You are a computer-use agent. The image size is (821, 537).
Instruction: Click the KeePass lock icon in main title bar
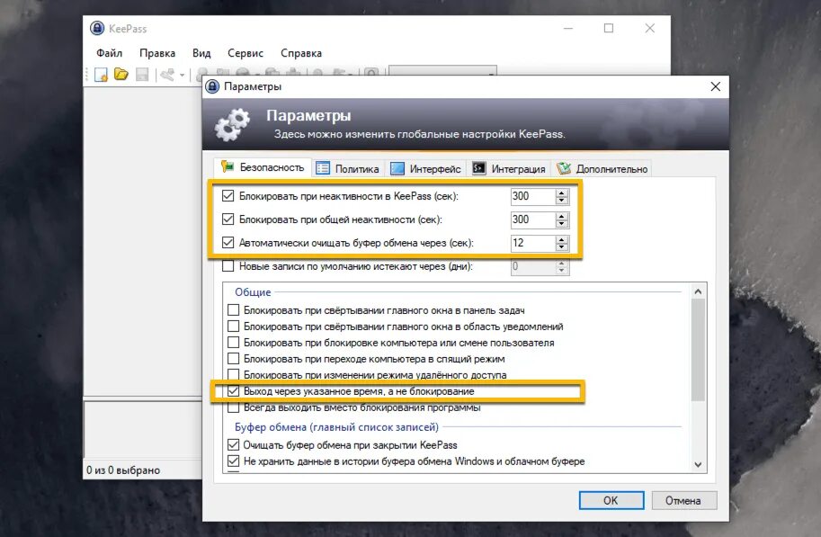click(97, 28)
